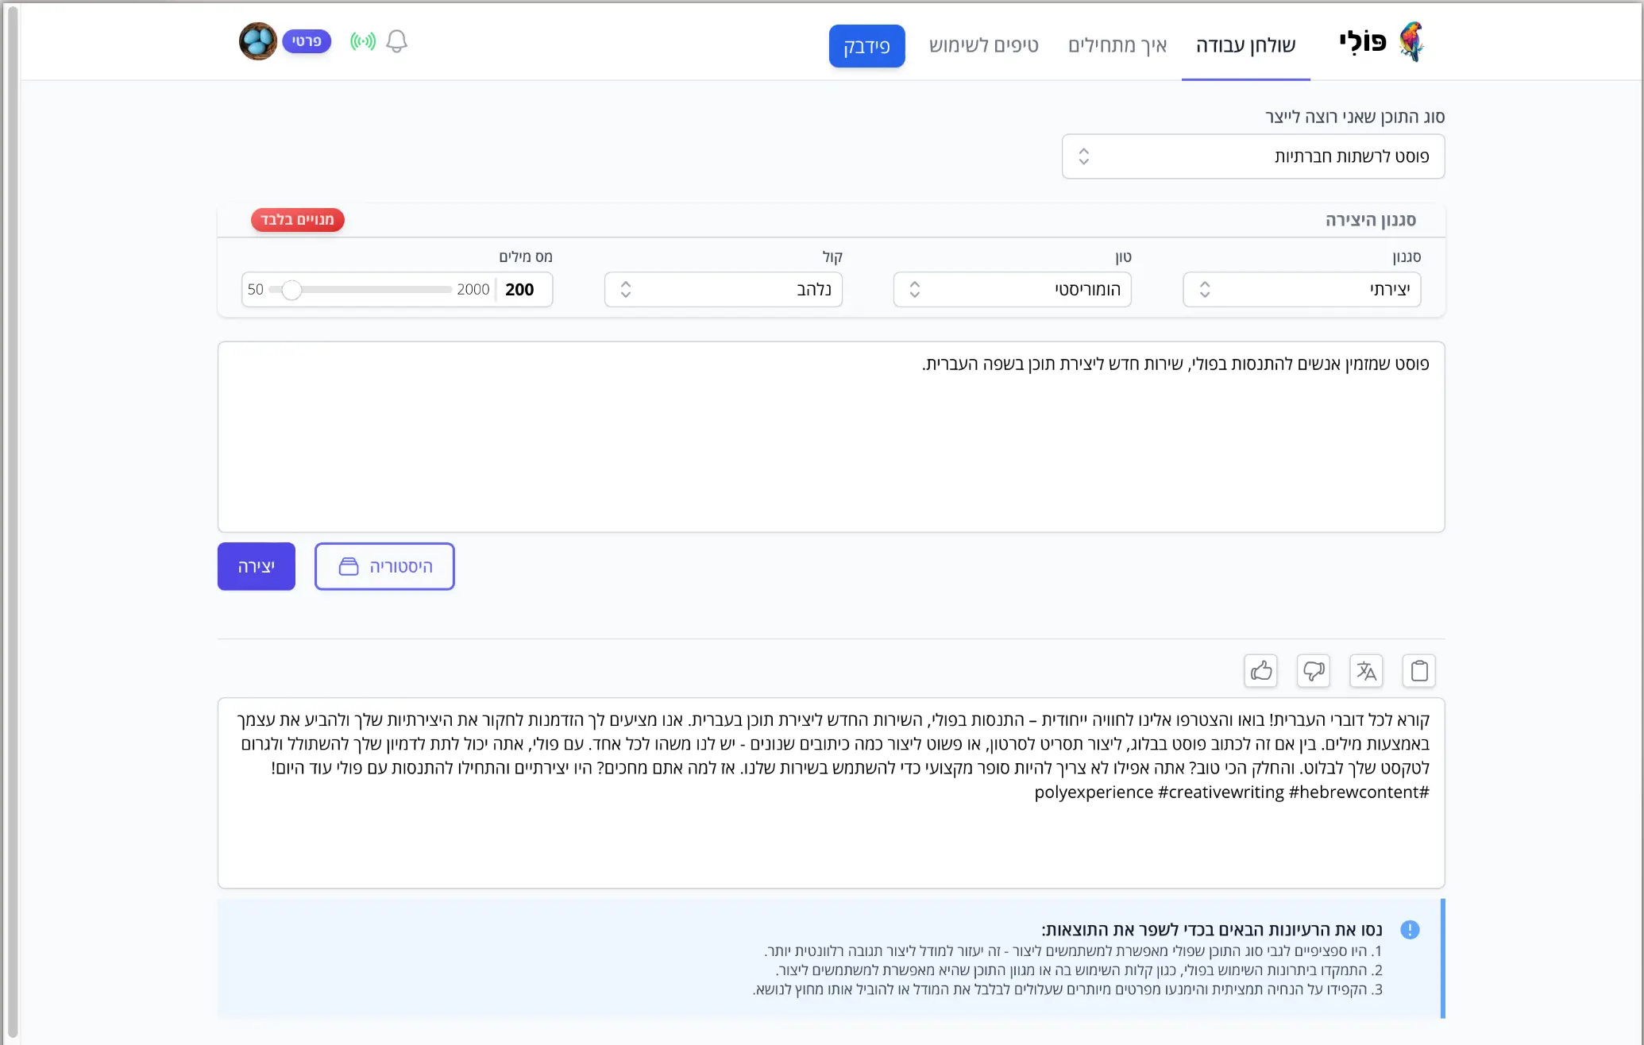
Task: Select the שולחן עבודה tab
Action: 1245,45
